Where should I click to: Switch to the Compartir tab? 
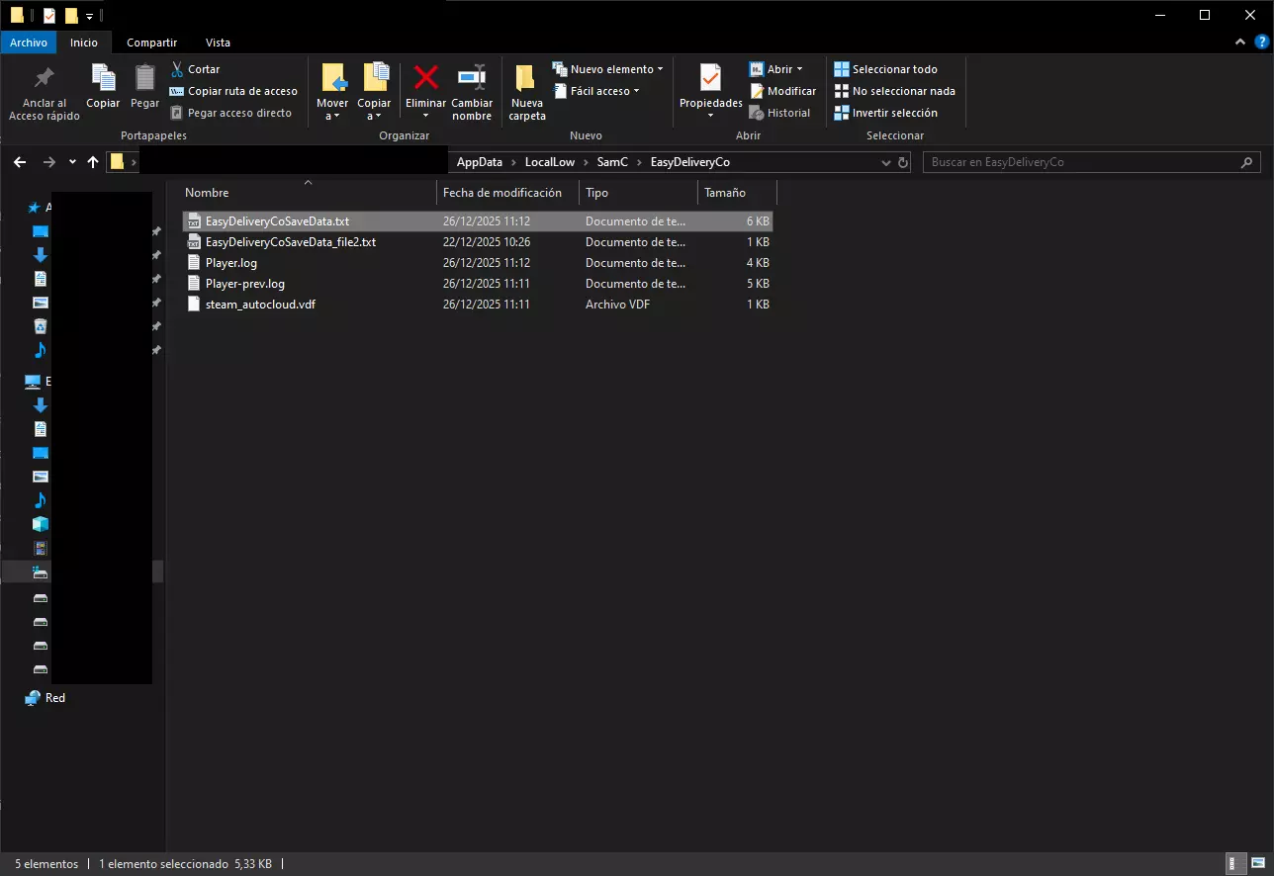(152, 43)
